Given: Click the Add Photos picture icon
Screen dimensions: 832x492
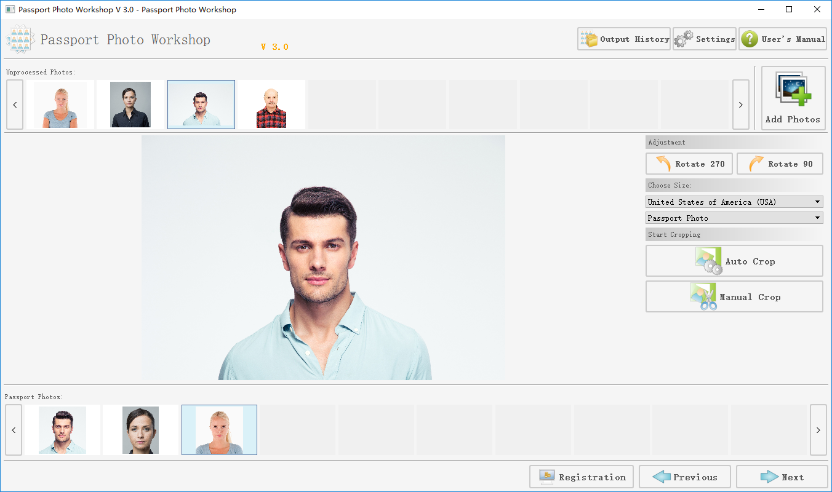Looking at the screenshot, I should pyautogui.click(x=793, y=90).
